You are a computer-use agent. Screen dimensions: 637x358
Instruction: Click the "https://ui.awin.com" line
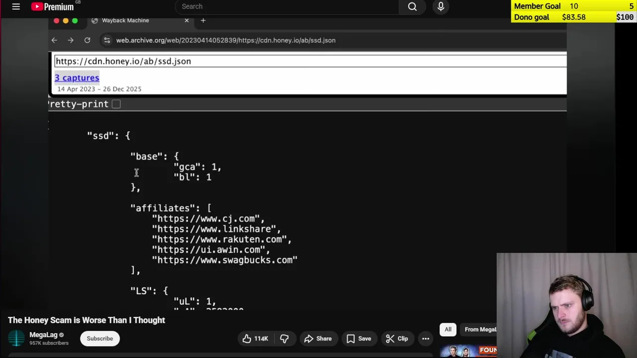pyautogui.click(x=211, y=250)
